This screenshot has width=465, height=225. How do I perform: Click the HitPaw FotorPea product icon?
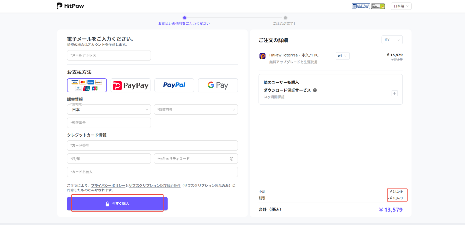point(263,56)
